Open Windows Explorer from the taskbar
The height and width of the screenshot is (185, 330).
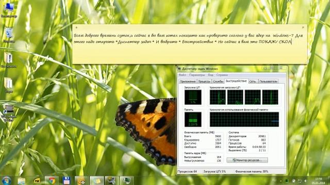tap(22, 180)
